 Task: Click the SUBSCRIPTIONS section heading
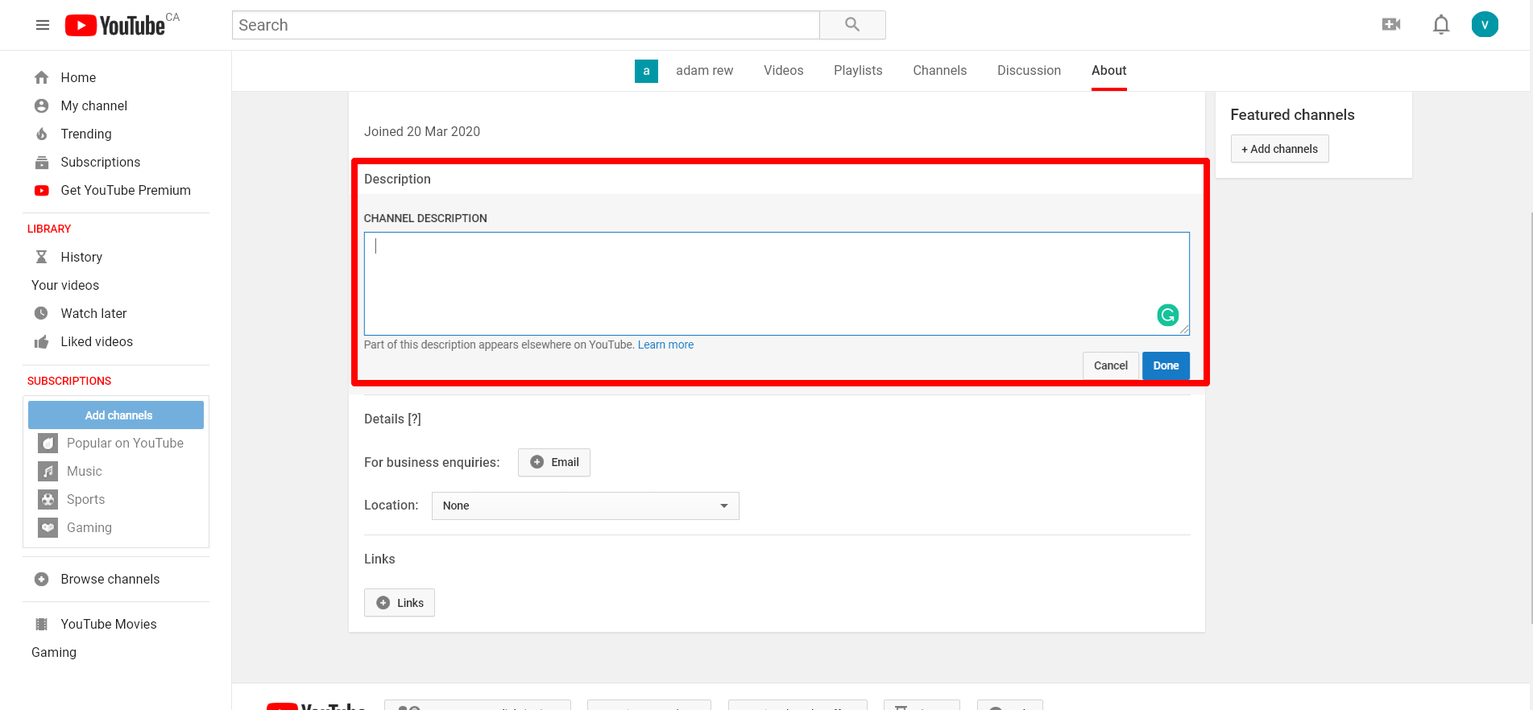tap(69, 381)
